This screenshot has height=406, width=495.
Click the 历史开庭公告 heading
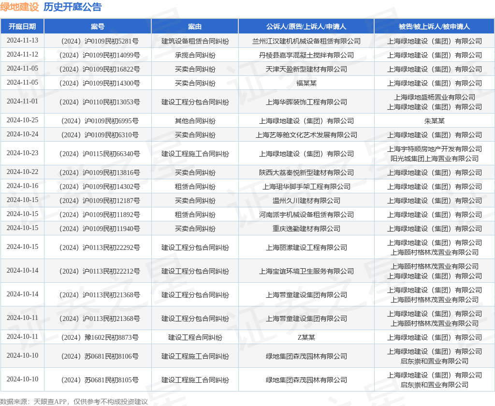tap(73, 7)
